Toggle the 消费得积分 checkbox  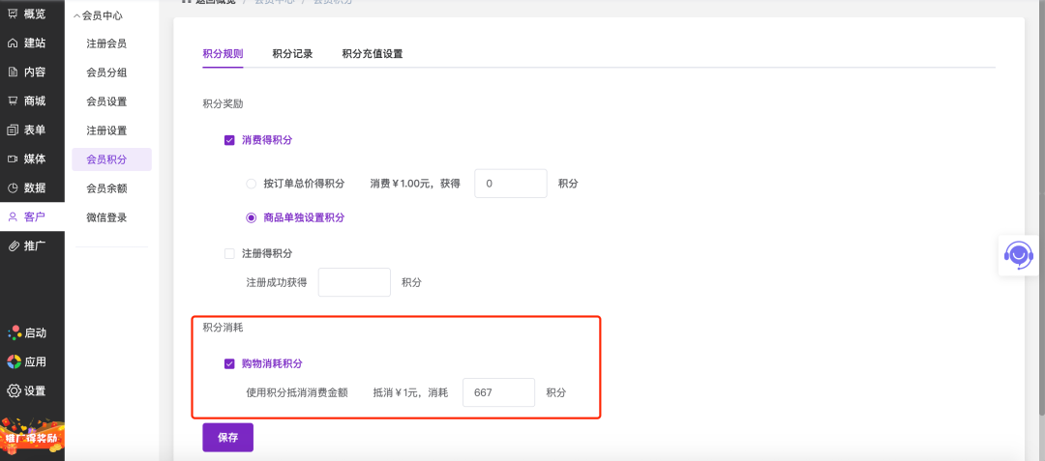click(x=229, y=140)
